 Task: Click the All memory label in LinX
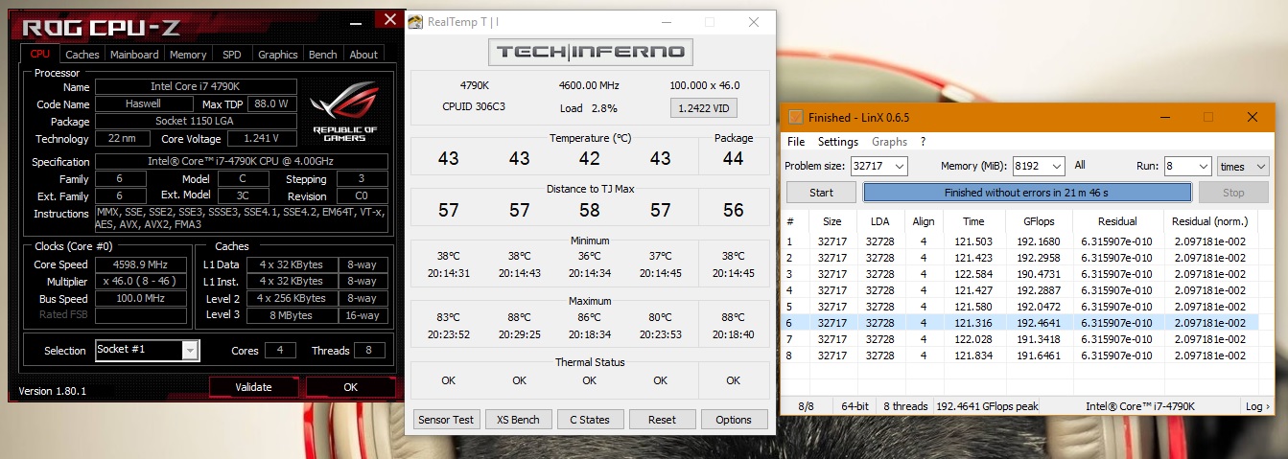pyautogui.click(x=1080, y=166)
